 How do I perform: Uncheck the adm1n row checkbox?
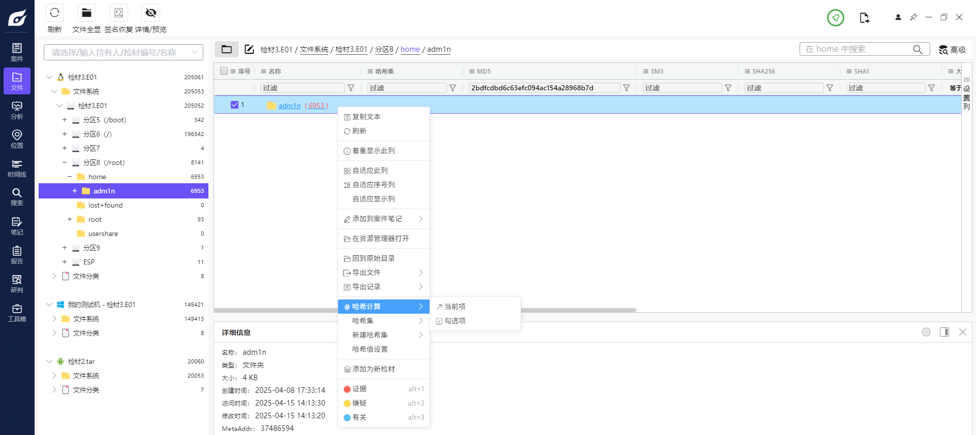(234, 105)
